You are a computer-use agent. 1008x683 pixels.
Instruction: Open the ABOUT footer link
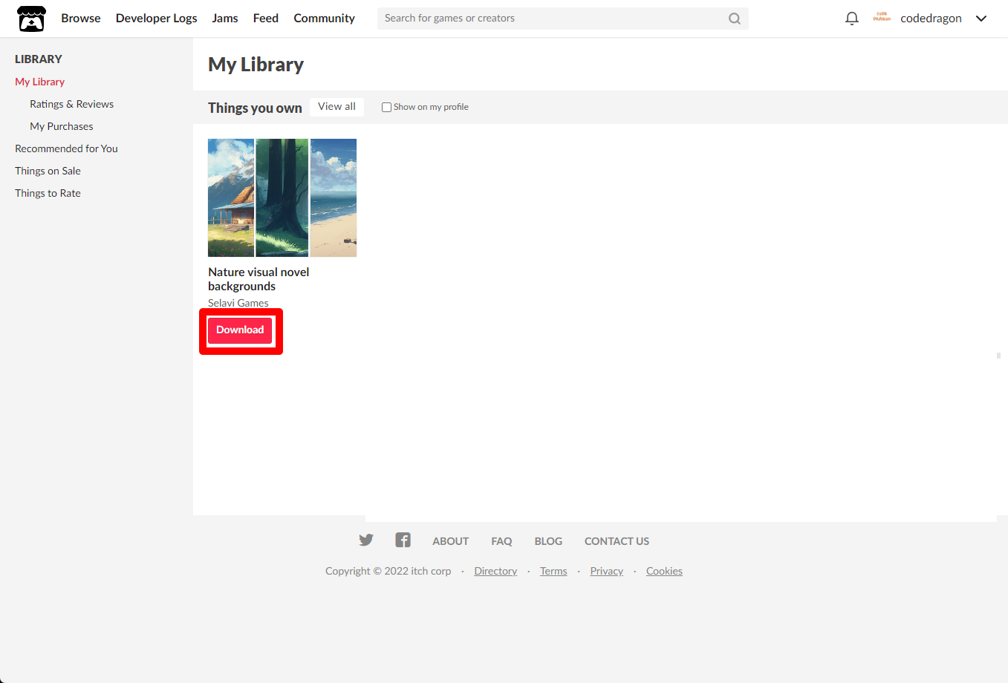pyautogui.click(x=451, y=541)
